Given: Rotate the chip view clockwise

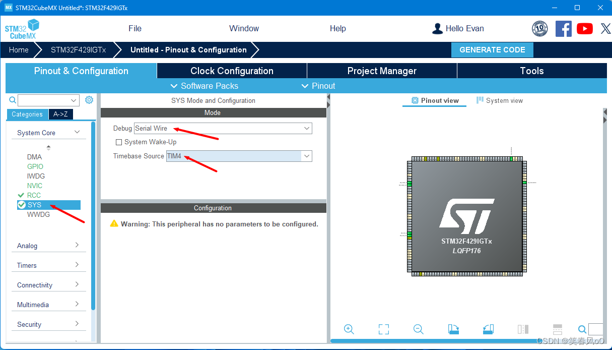Looking at the screenshot, I should tap(453, 329).
